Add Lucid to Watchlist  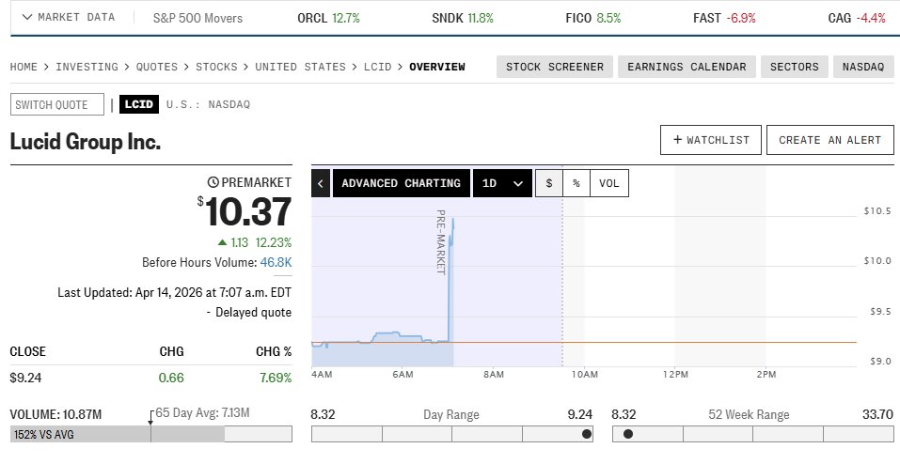711,140
